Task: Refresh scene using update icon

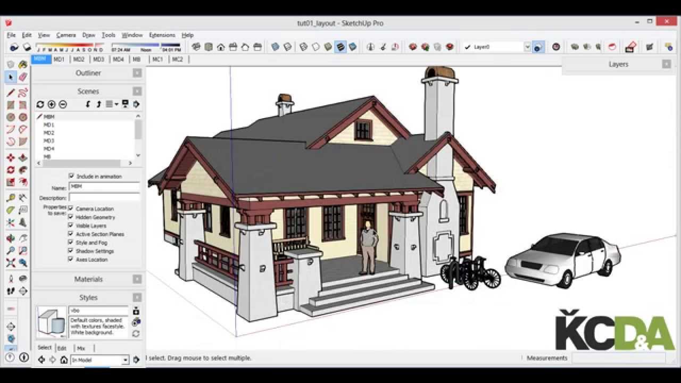Action: (x=40, y=104)
